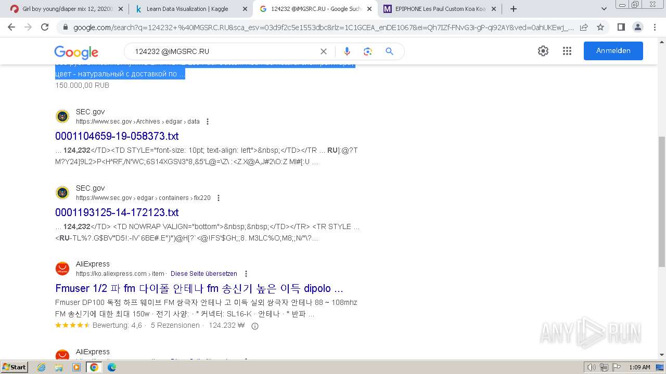Click the Chrome taskbar icon
Screen dimensions: 666x374
tap(94, 367)
